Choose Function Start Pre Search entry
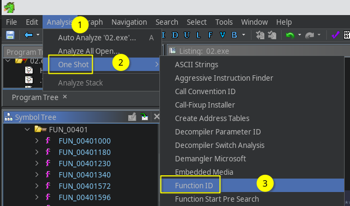Image resolution: width=350 pixels, height=206 pixels. [252, 199]
